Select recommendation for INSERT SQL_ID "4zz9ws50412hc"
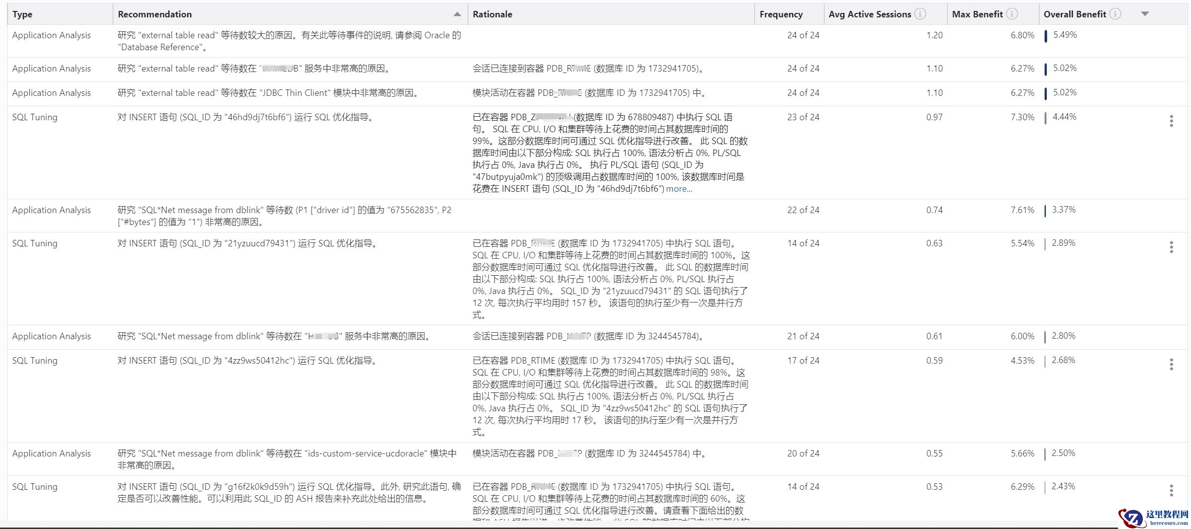 point(247,361)
